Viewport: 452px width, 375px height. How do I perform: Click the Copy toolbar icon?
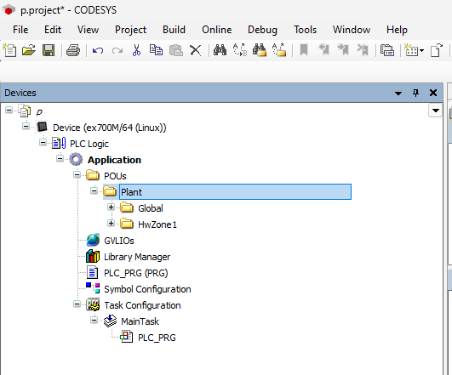(x=156, y=50)
